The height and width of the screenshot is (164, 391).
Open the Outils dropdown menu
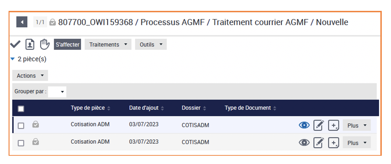(151, 44)
